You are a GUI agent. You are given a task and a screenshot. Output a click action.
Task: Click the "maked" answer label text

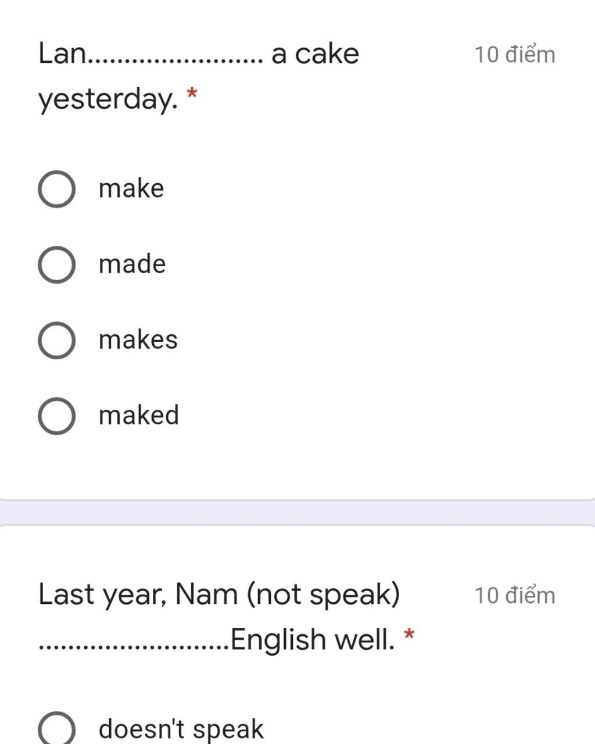point(139,416)
